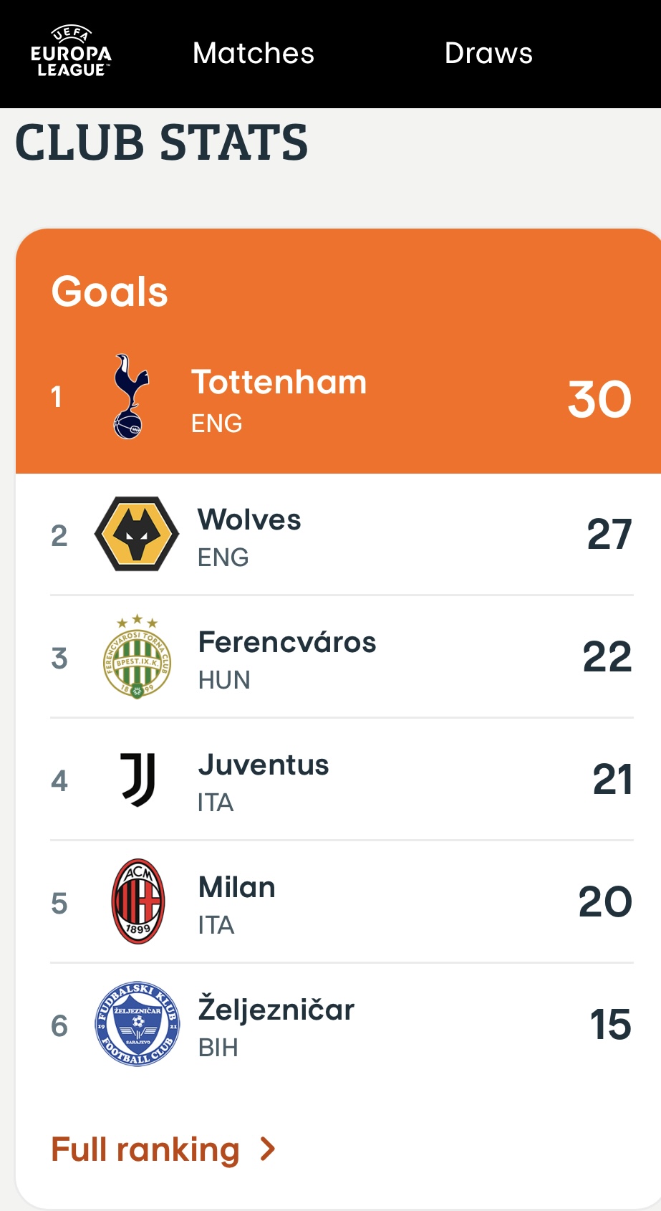Expand the chevron beside Full ranking

click(268, 1149)
